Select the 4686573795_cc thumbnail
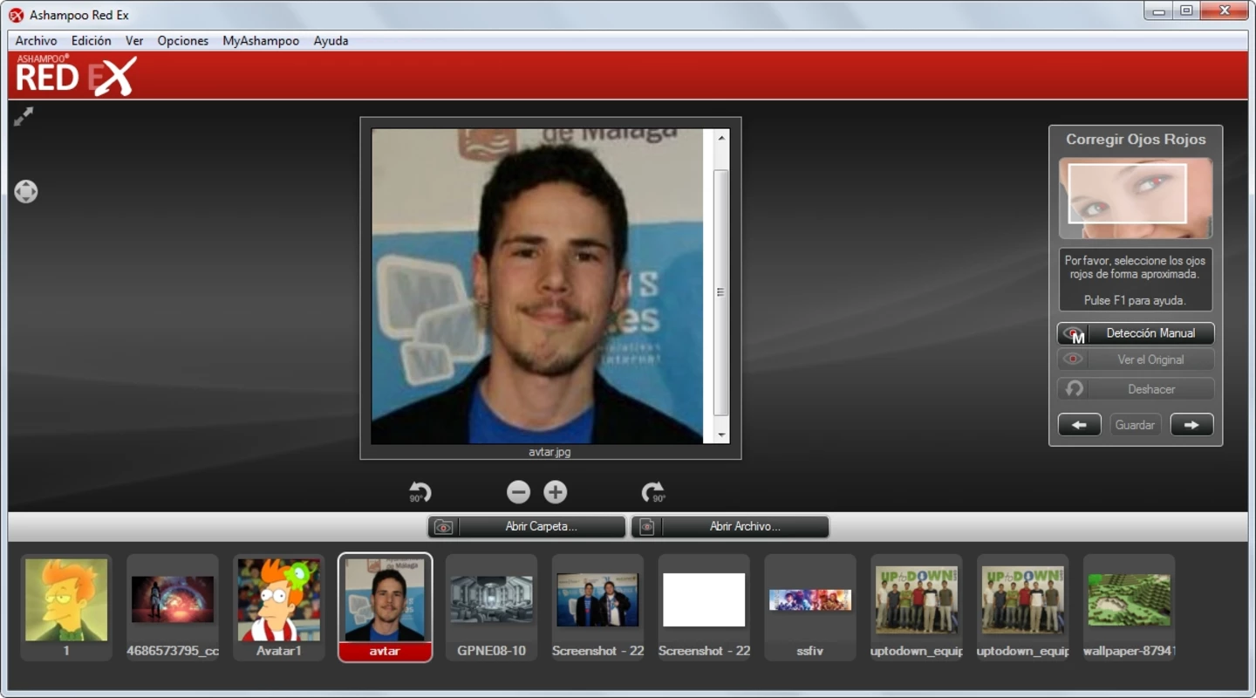The height and width of the screenshot is (698, 1256). click(173, 607)
